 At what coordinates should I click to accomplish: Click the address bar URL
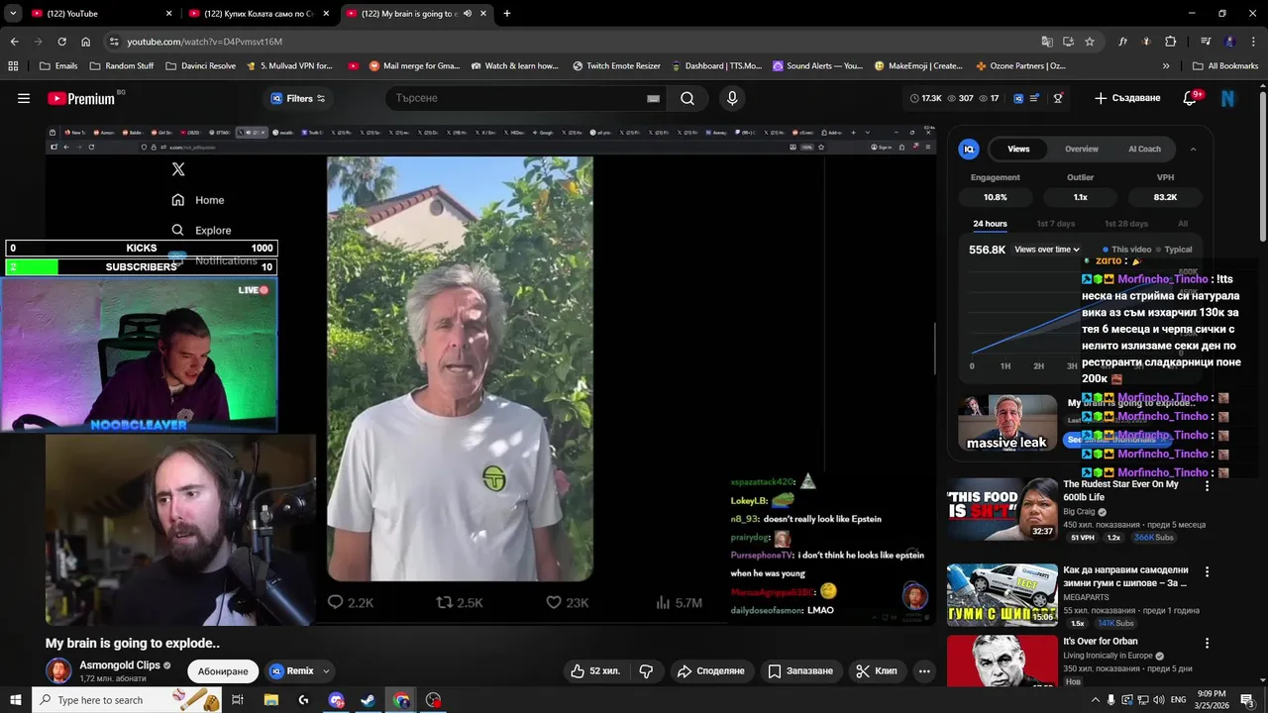(x=205, y=42)
